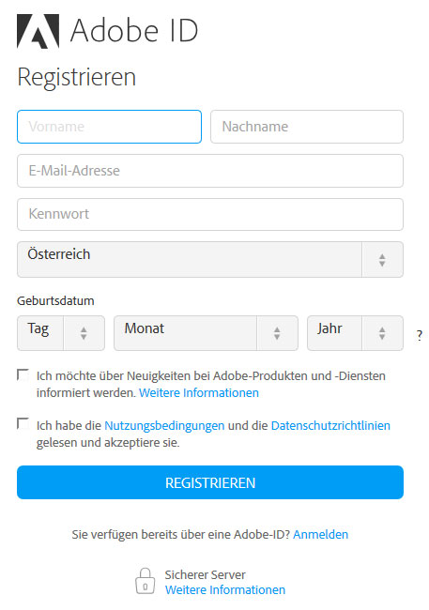This screenshot has height=610, width=429.
Task: Click the country selector up-down arrows
Action: click(x=382, y=260)
